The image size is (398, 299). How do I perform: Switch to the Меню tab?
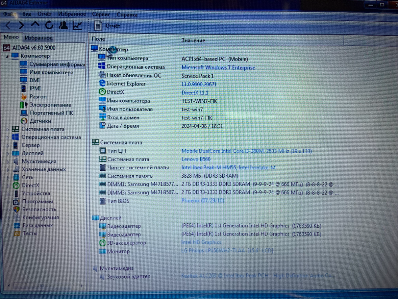[11, 37]
